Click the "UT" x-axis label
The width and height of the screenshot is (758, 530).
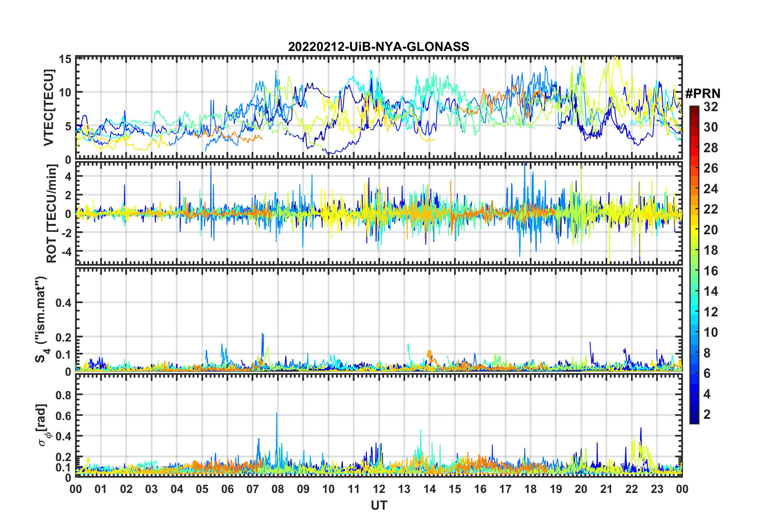[x=379, y=505]
